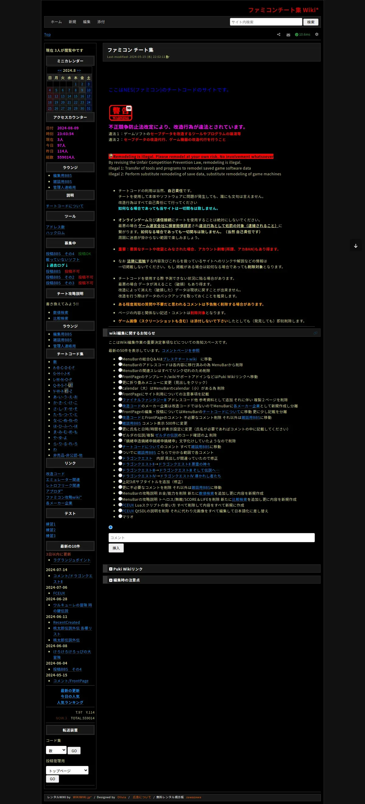Open FCEUX link under 2024-07-06
This screenshot has width=365, height=804.
[x=59, y=593]
